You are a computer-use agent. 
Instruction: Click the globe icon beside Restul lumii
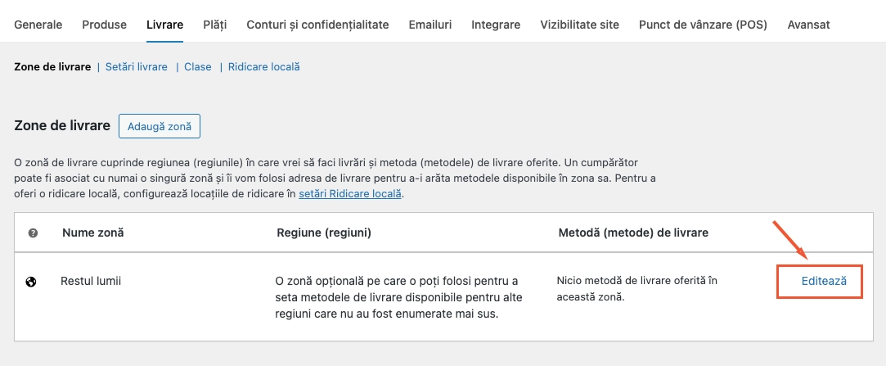point(31,281)
